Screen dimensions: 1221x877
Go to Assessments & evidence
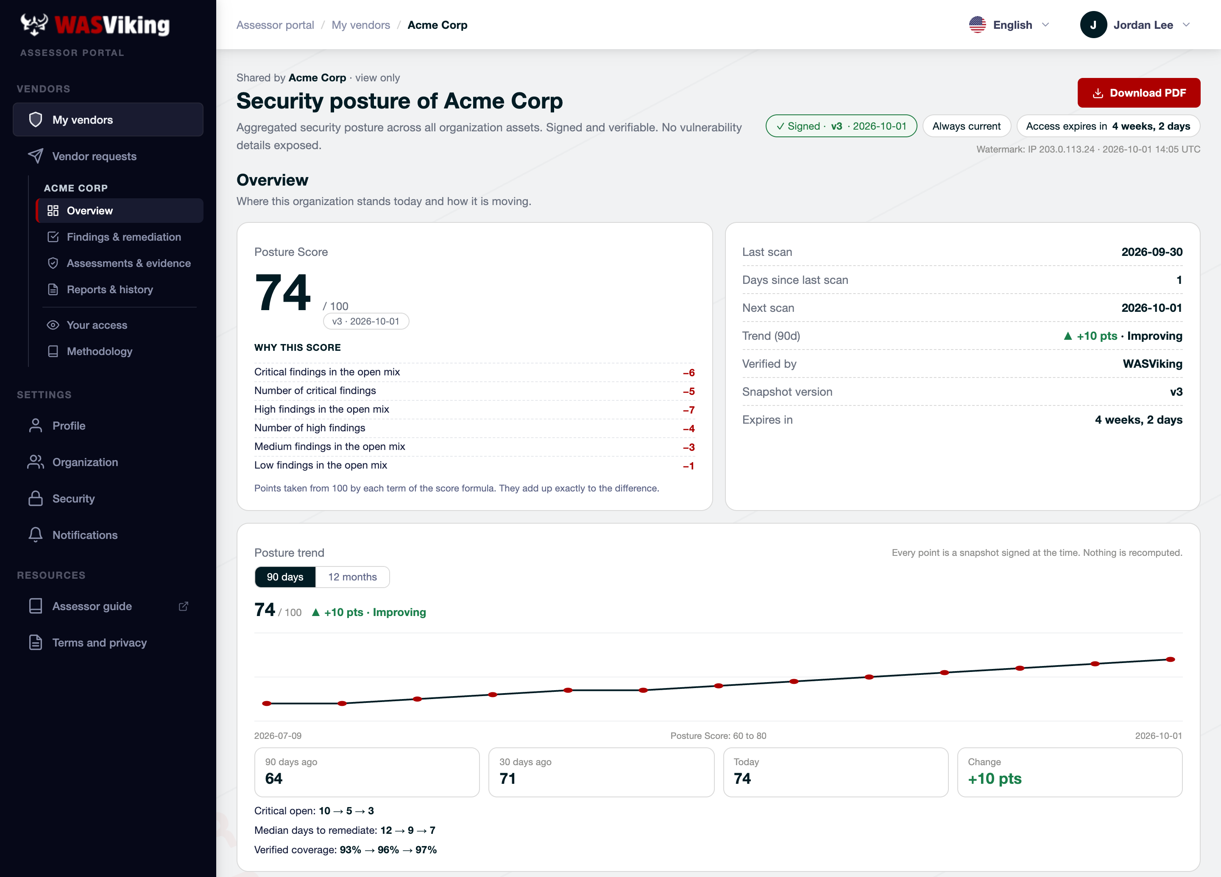[x=120, y=263]
